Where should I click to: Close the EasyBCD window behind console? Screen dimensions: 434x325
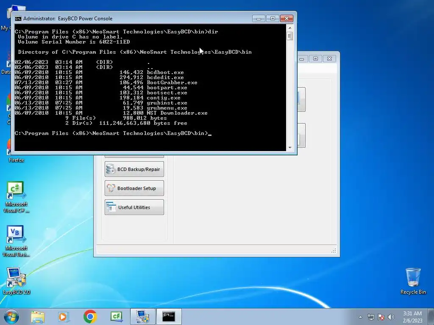[x=329, y=58]
